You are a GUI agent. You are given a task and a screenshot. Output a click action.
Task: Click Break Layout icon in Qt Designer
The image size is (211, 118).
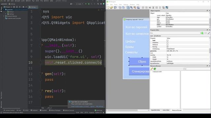pos(164,8)
